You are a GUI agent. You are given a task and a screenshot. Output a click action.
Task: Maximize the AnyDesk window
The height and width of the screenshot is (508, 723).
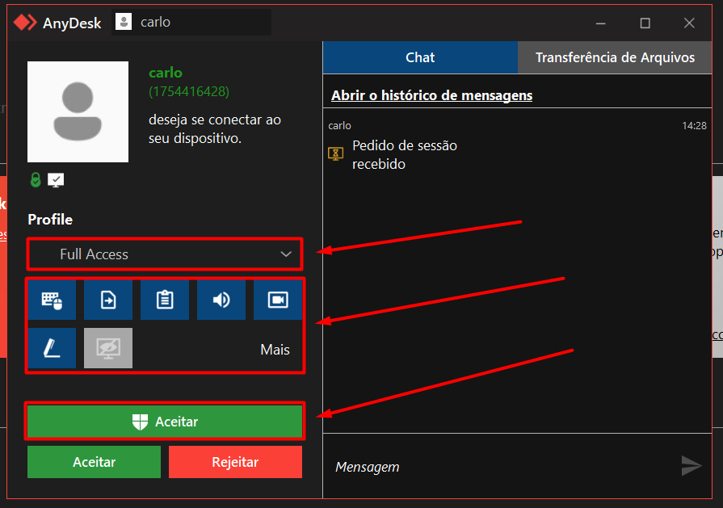[x=645, y=23]
